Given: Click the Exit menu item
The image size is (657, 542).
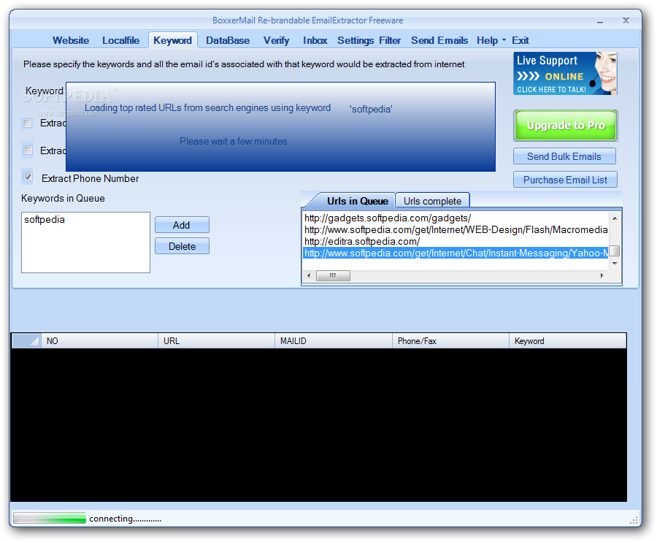Looking at the screenshot, I should (x=520, y=41).
